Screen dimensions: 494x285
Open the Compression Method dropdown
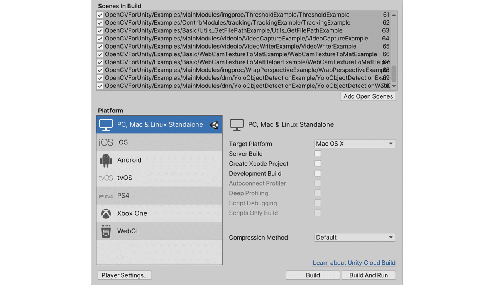tap(355, 238)
